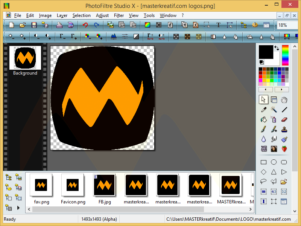Select the Clone stamp tool

tap(284, 129)
